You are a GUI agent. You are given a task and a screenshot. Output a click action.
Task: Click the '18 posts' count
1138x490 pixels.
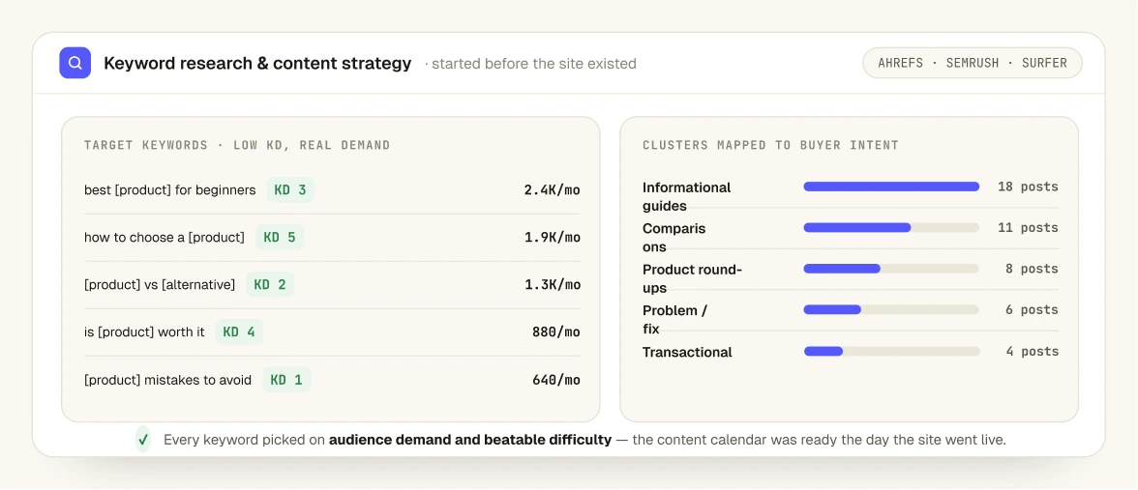[x=1028, y=187]
